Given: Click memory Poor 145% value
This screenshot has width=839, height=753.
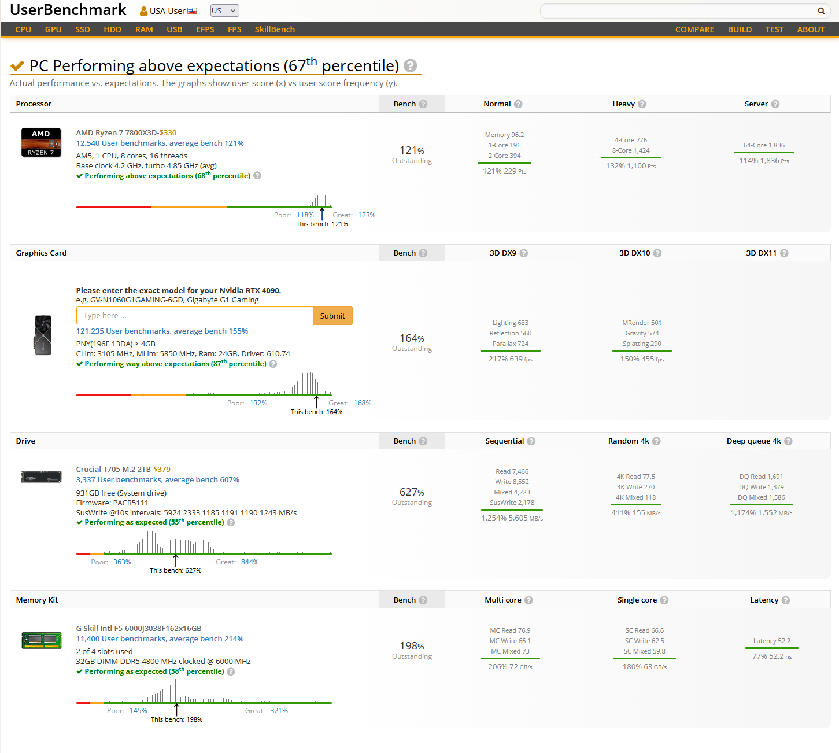Looking at the screenshot, I should [138, 711].
